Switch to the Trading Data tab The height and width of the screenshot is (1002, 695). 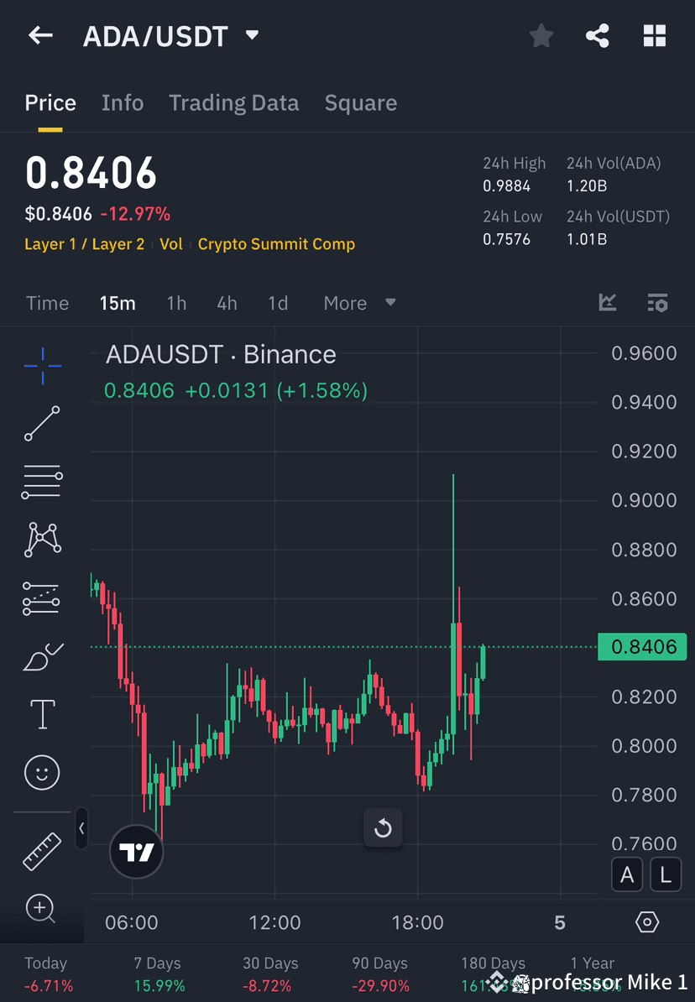tap(234, 102)
